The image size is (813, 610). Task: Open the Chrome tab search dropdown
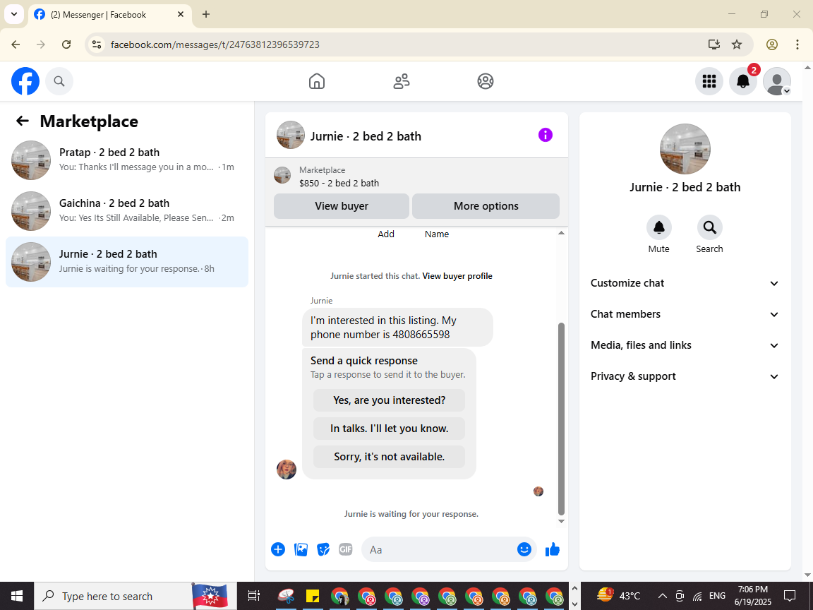[14, 14]
